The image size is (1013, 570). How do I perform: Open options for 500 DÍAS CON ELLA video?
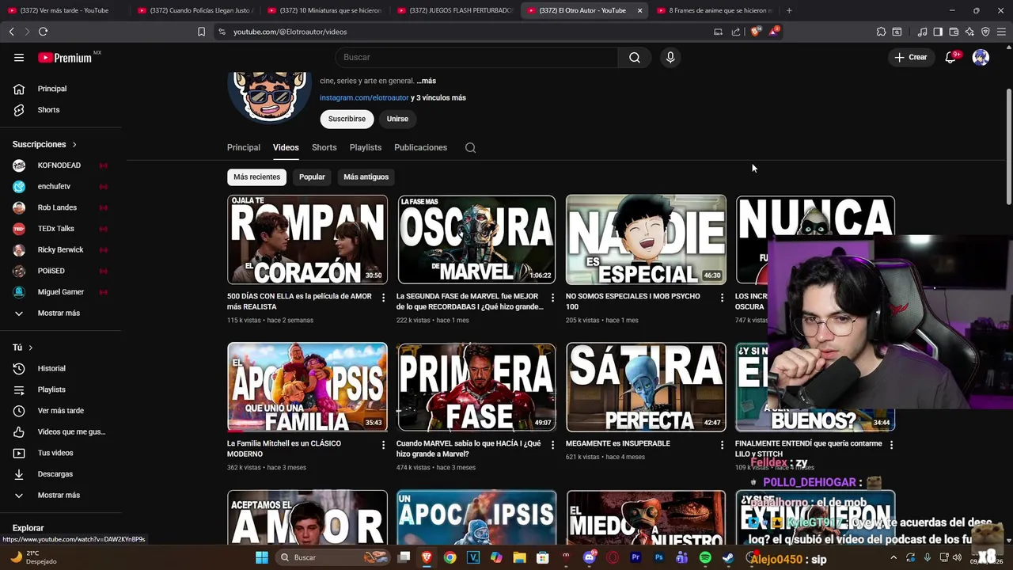(x=383, y=298)
